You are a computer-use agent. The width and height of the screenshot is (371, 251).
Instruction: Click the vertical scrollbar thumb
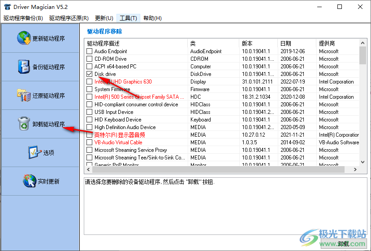362,55
